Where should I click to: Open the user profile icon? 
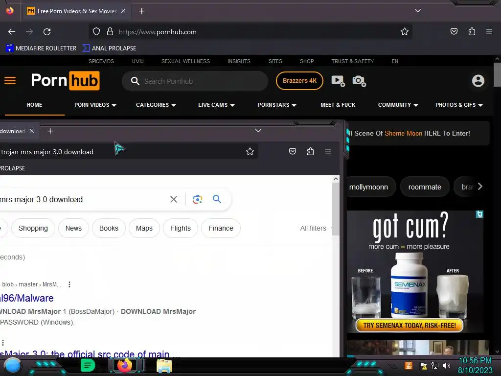478,81
